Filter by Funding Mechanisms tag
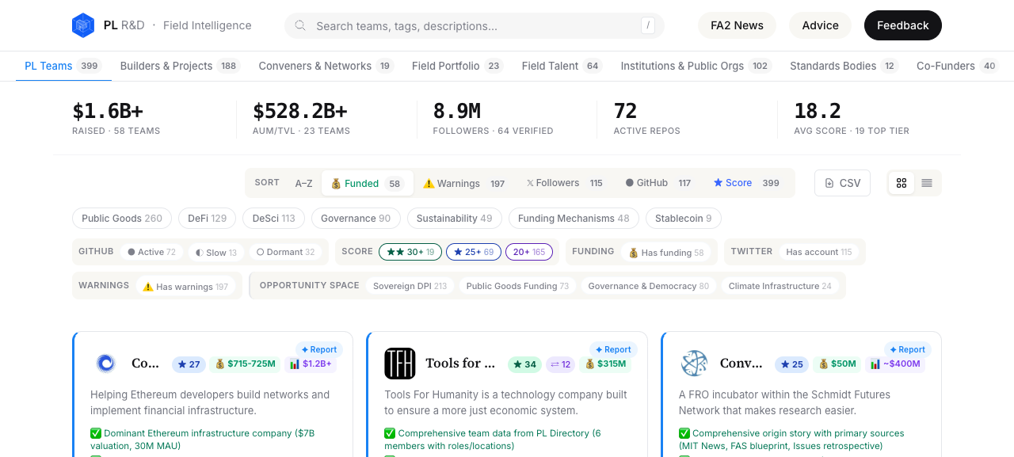1014x457 pixels. tap(574, 218)
